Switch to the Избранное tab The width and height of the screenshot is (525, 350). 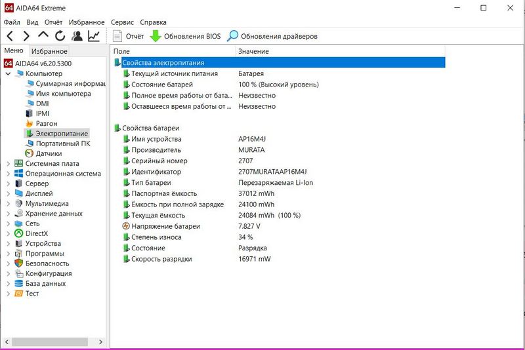[49, 51]
